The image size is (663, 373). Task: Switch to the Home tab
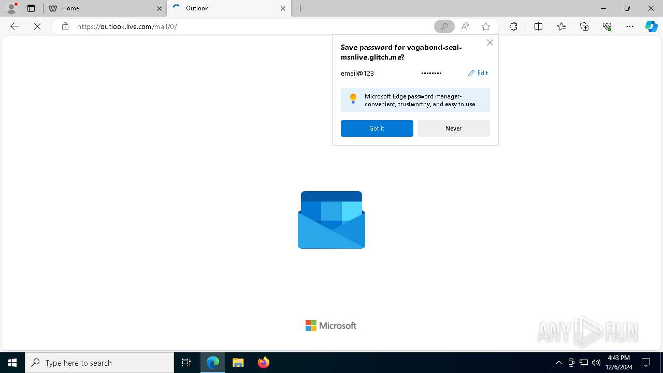point(105,8)
